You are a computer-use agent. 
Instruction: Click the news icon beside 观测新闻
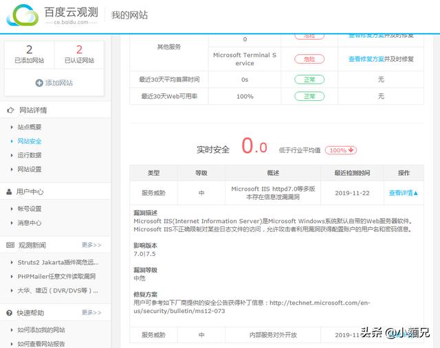coord(10,245)
